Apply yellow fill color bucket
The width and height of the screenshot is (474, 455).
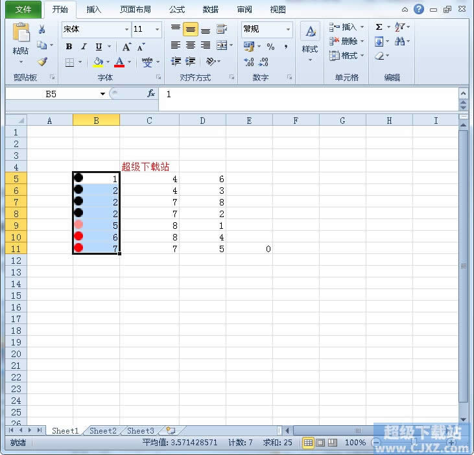coord(98,62)
